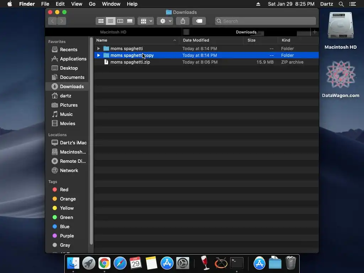
Task: Open Pictures in the sidebar
Action: click(x=67, y=105)
